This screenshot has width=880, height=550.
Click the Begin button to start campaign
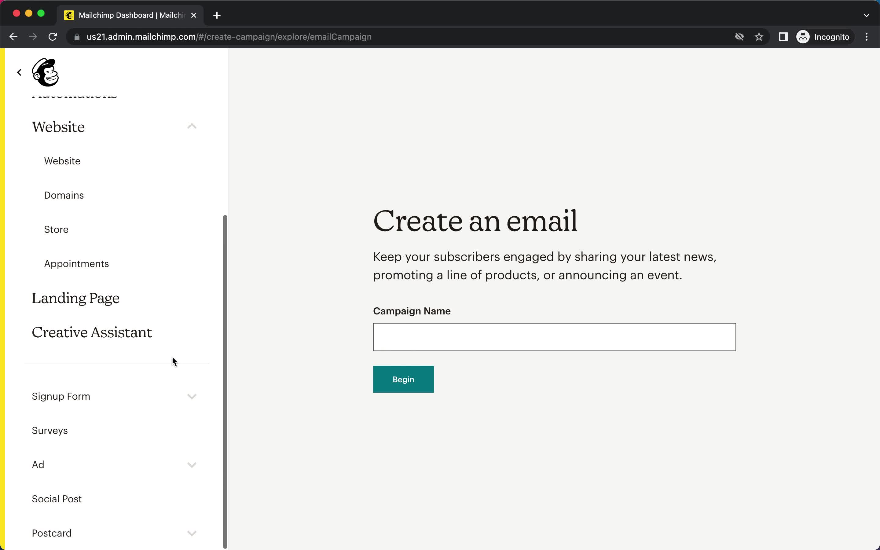[x=404, y=379]
